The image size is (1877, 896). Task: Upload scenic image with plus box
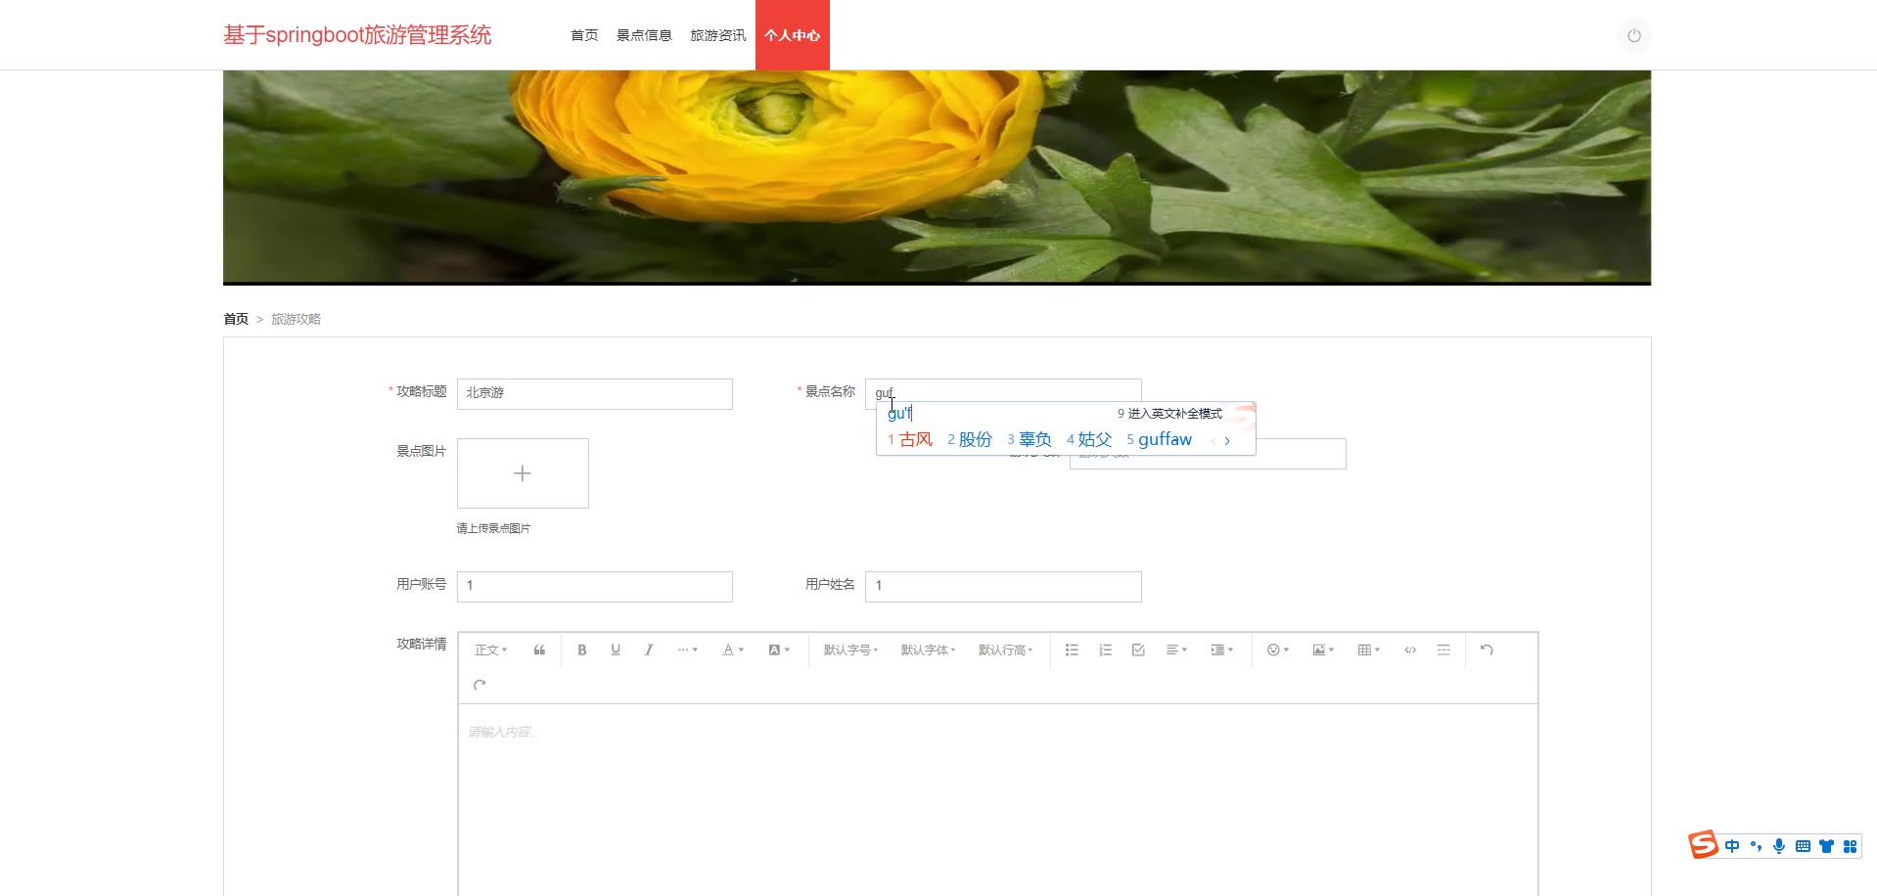523,473
